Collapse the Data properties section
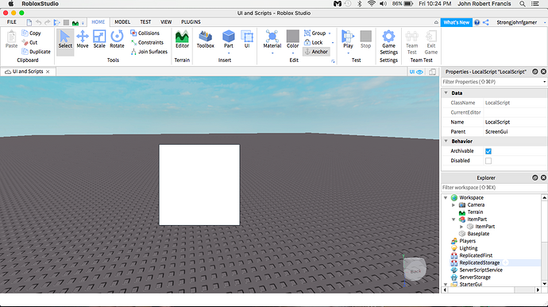Screen dimensions: 548x307 click(446, 93)
